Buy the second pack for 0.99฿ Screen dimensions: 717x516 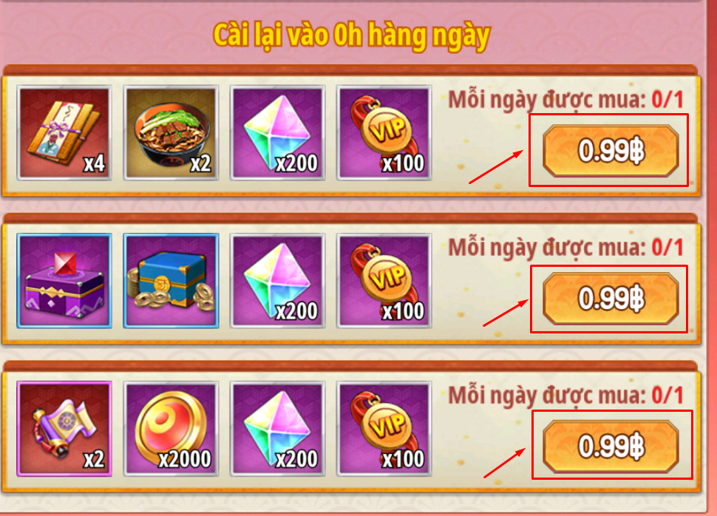(611, 299)
